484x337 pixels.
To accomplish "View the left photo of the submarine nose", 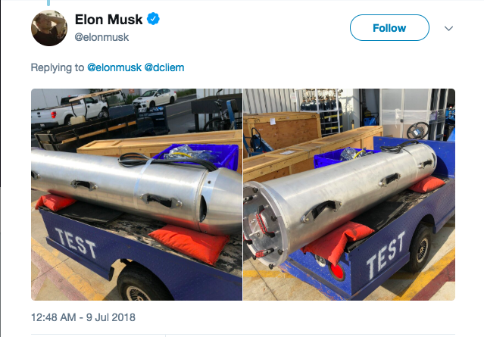I will point(137,195).
